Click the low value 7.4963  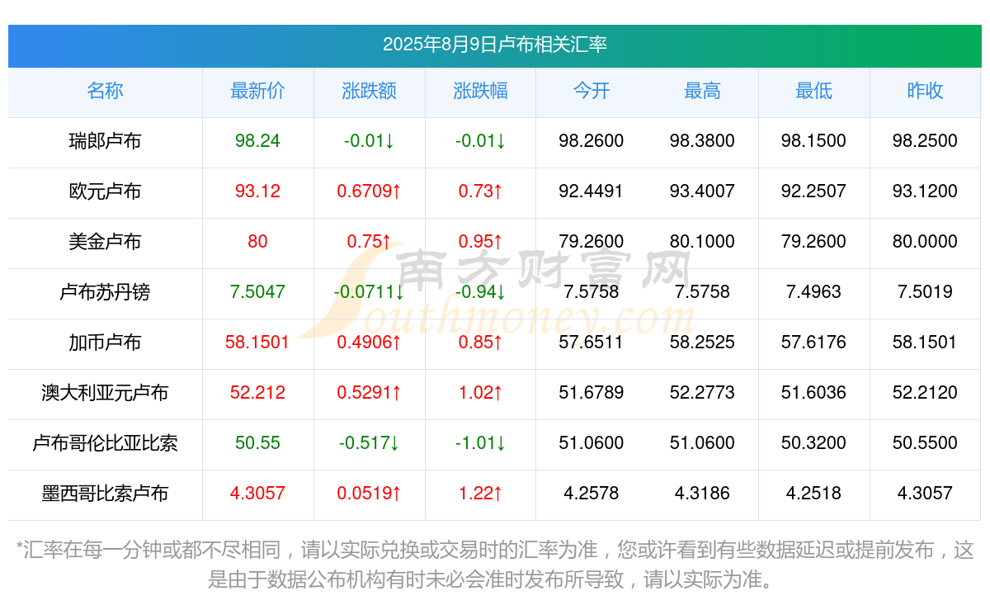[x=814, y=292]
